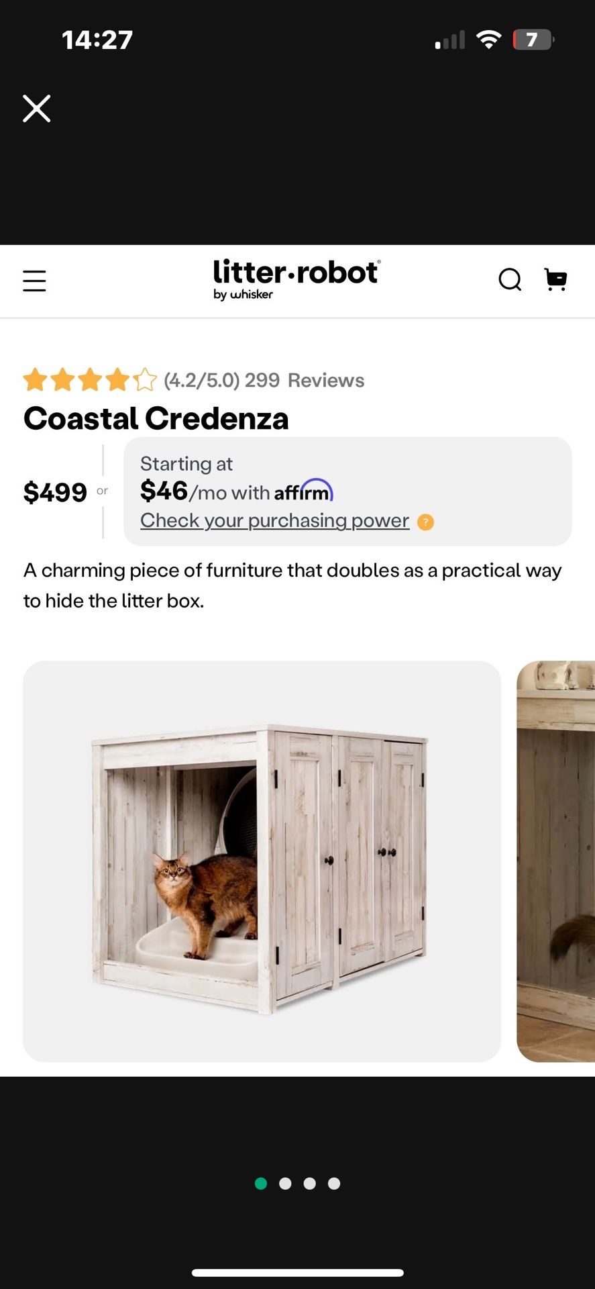The image size is (595, 1289).
Task: Open the shopping cart
Action: [555, 279]
